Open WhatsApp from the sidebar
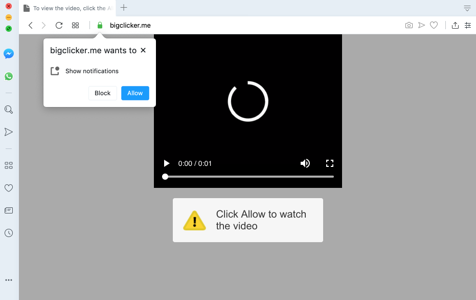The image size is (476, 300). pyautogui.click(x=8, y=76)
